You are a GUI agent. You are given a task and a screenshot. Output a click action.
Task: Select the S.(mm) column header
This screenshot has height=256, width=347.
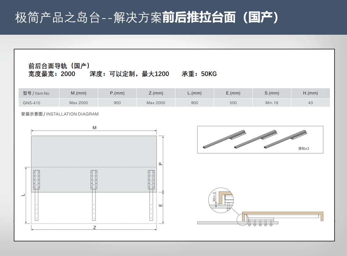pos(272,93)
